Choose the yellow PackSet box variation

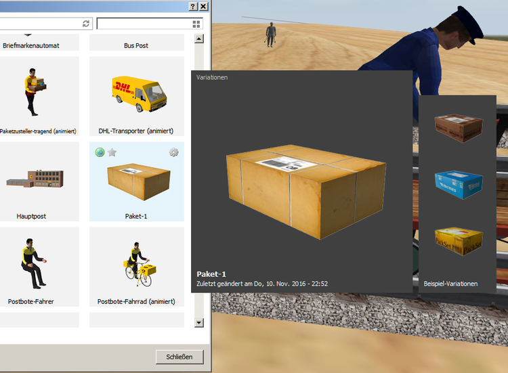coord(459,241)
